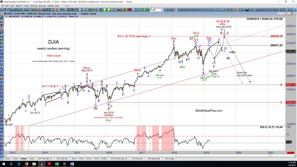Toggle the Dly daily timeframe button
The width and height of the screenshot is (297, 167).
point(179,10)
